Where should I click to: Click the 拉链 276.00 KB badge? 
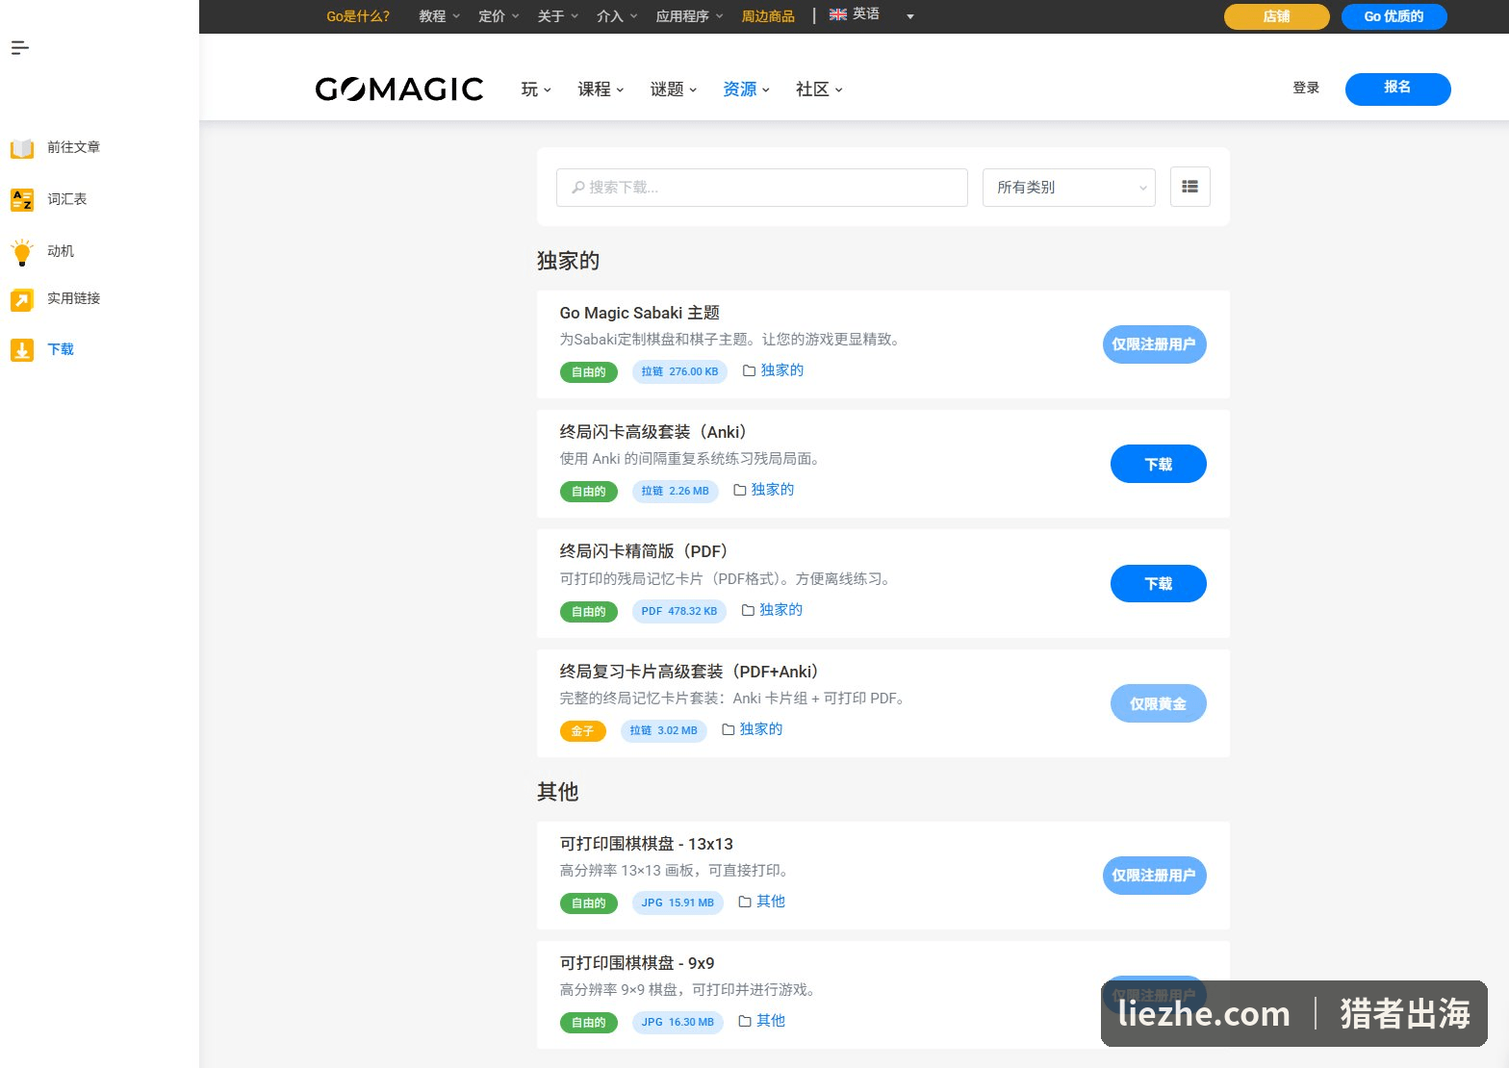point(680,372)
